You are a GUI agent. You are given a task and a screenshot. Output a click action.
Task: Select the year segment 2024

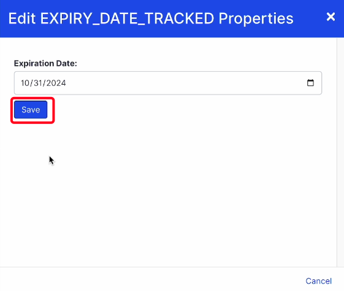click(56, 83)
